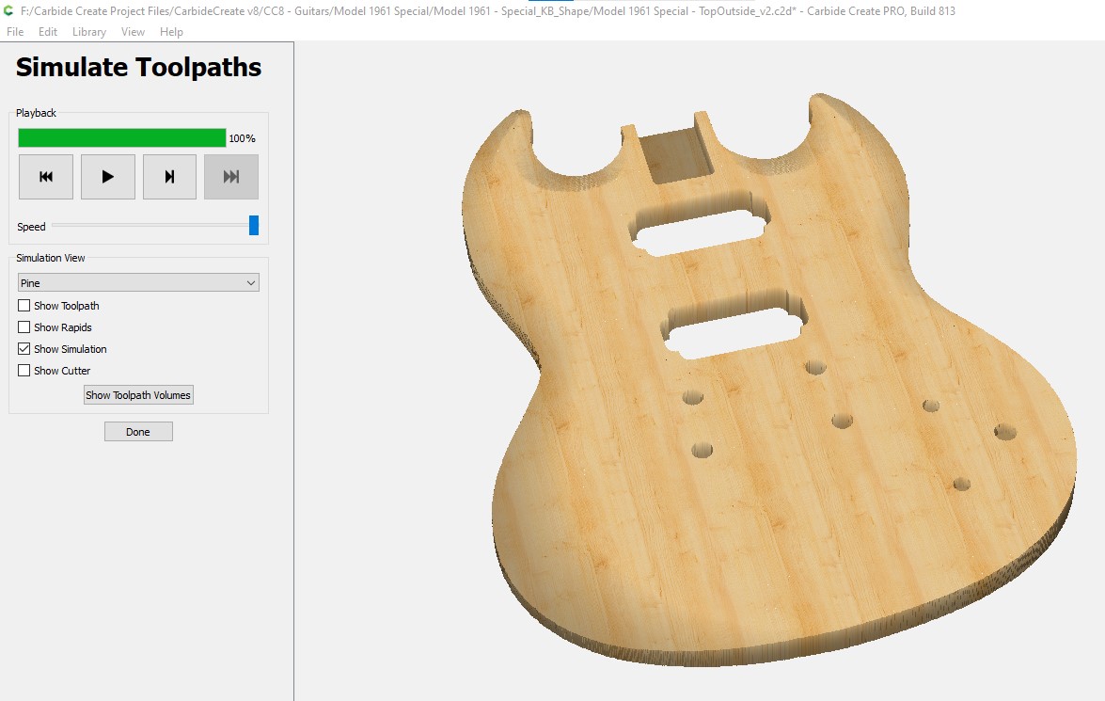Open the Help menu

click(171, 32)
